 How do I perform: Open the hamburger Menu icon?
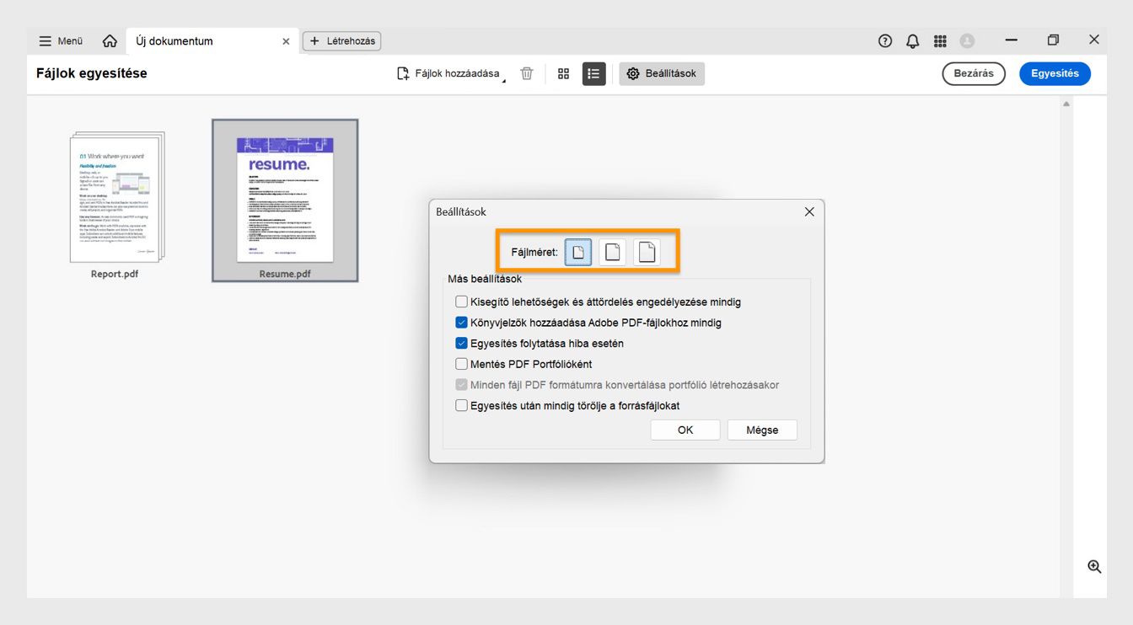point(46,40)
